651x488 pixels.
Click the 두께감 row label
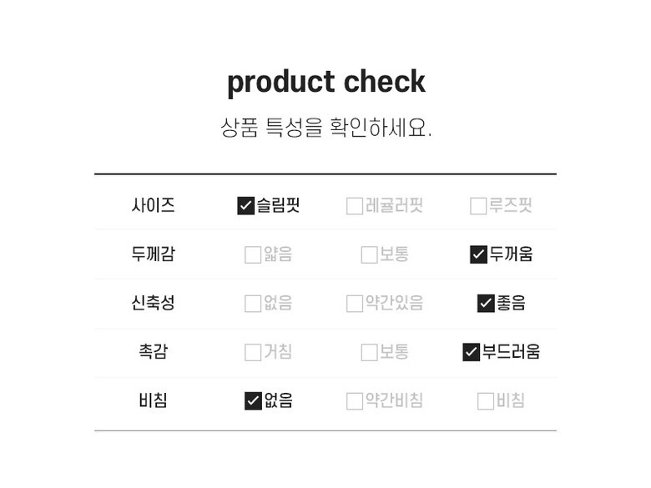click(x=153, y=254)
